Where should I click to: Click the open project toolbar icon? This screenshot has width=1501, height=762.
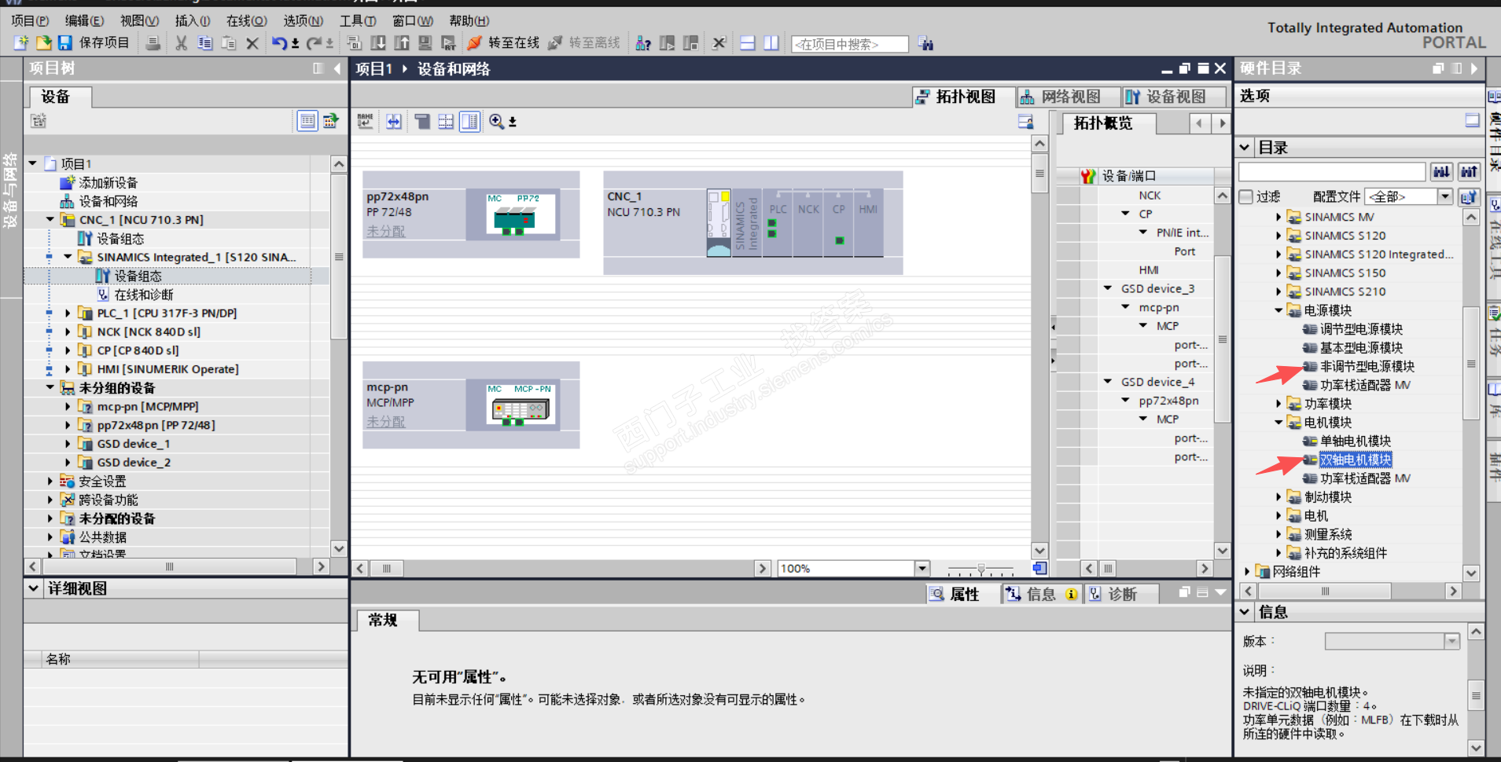click(43, 43)
